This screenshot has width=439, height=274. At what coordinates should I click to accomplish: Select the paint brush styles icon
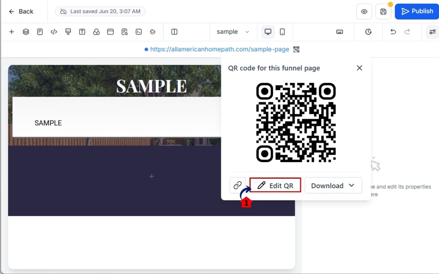pos(68,32)
